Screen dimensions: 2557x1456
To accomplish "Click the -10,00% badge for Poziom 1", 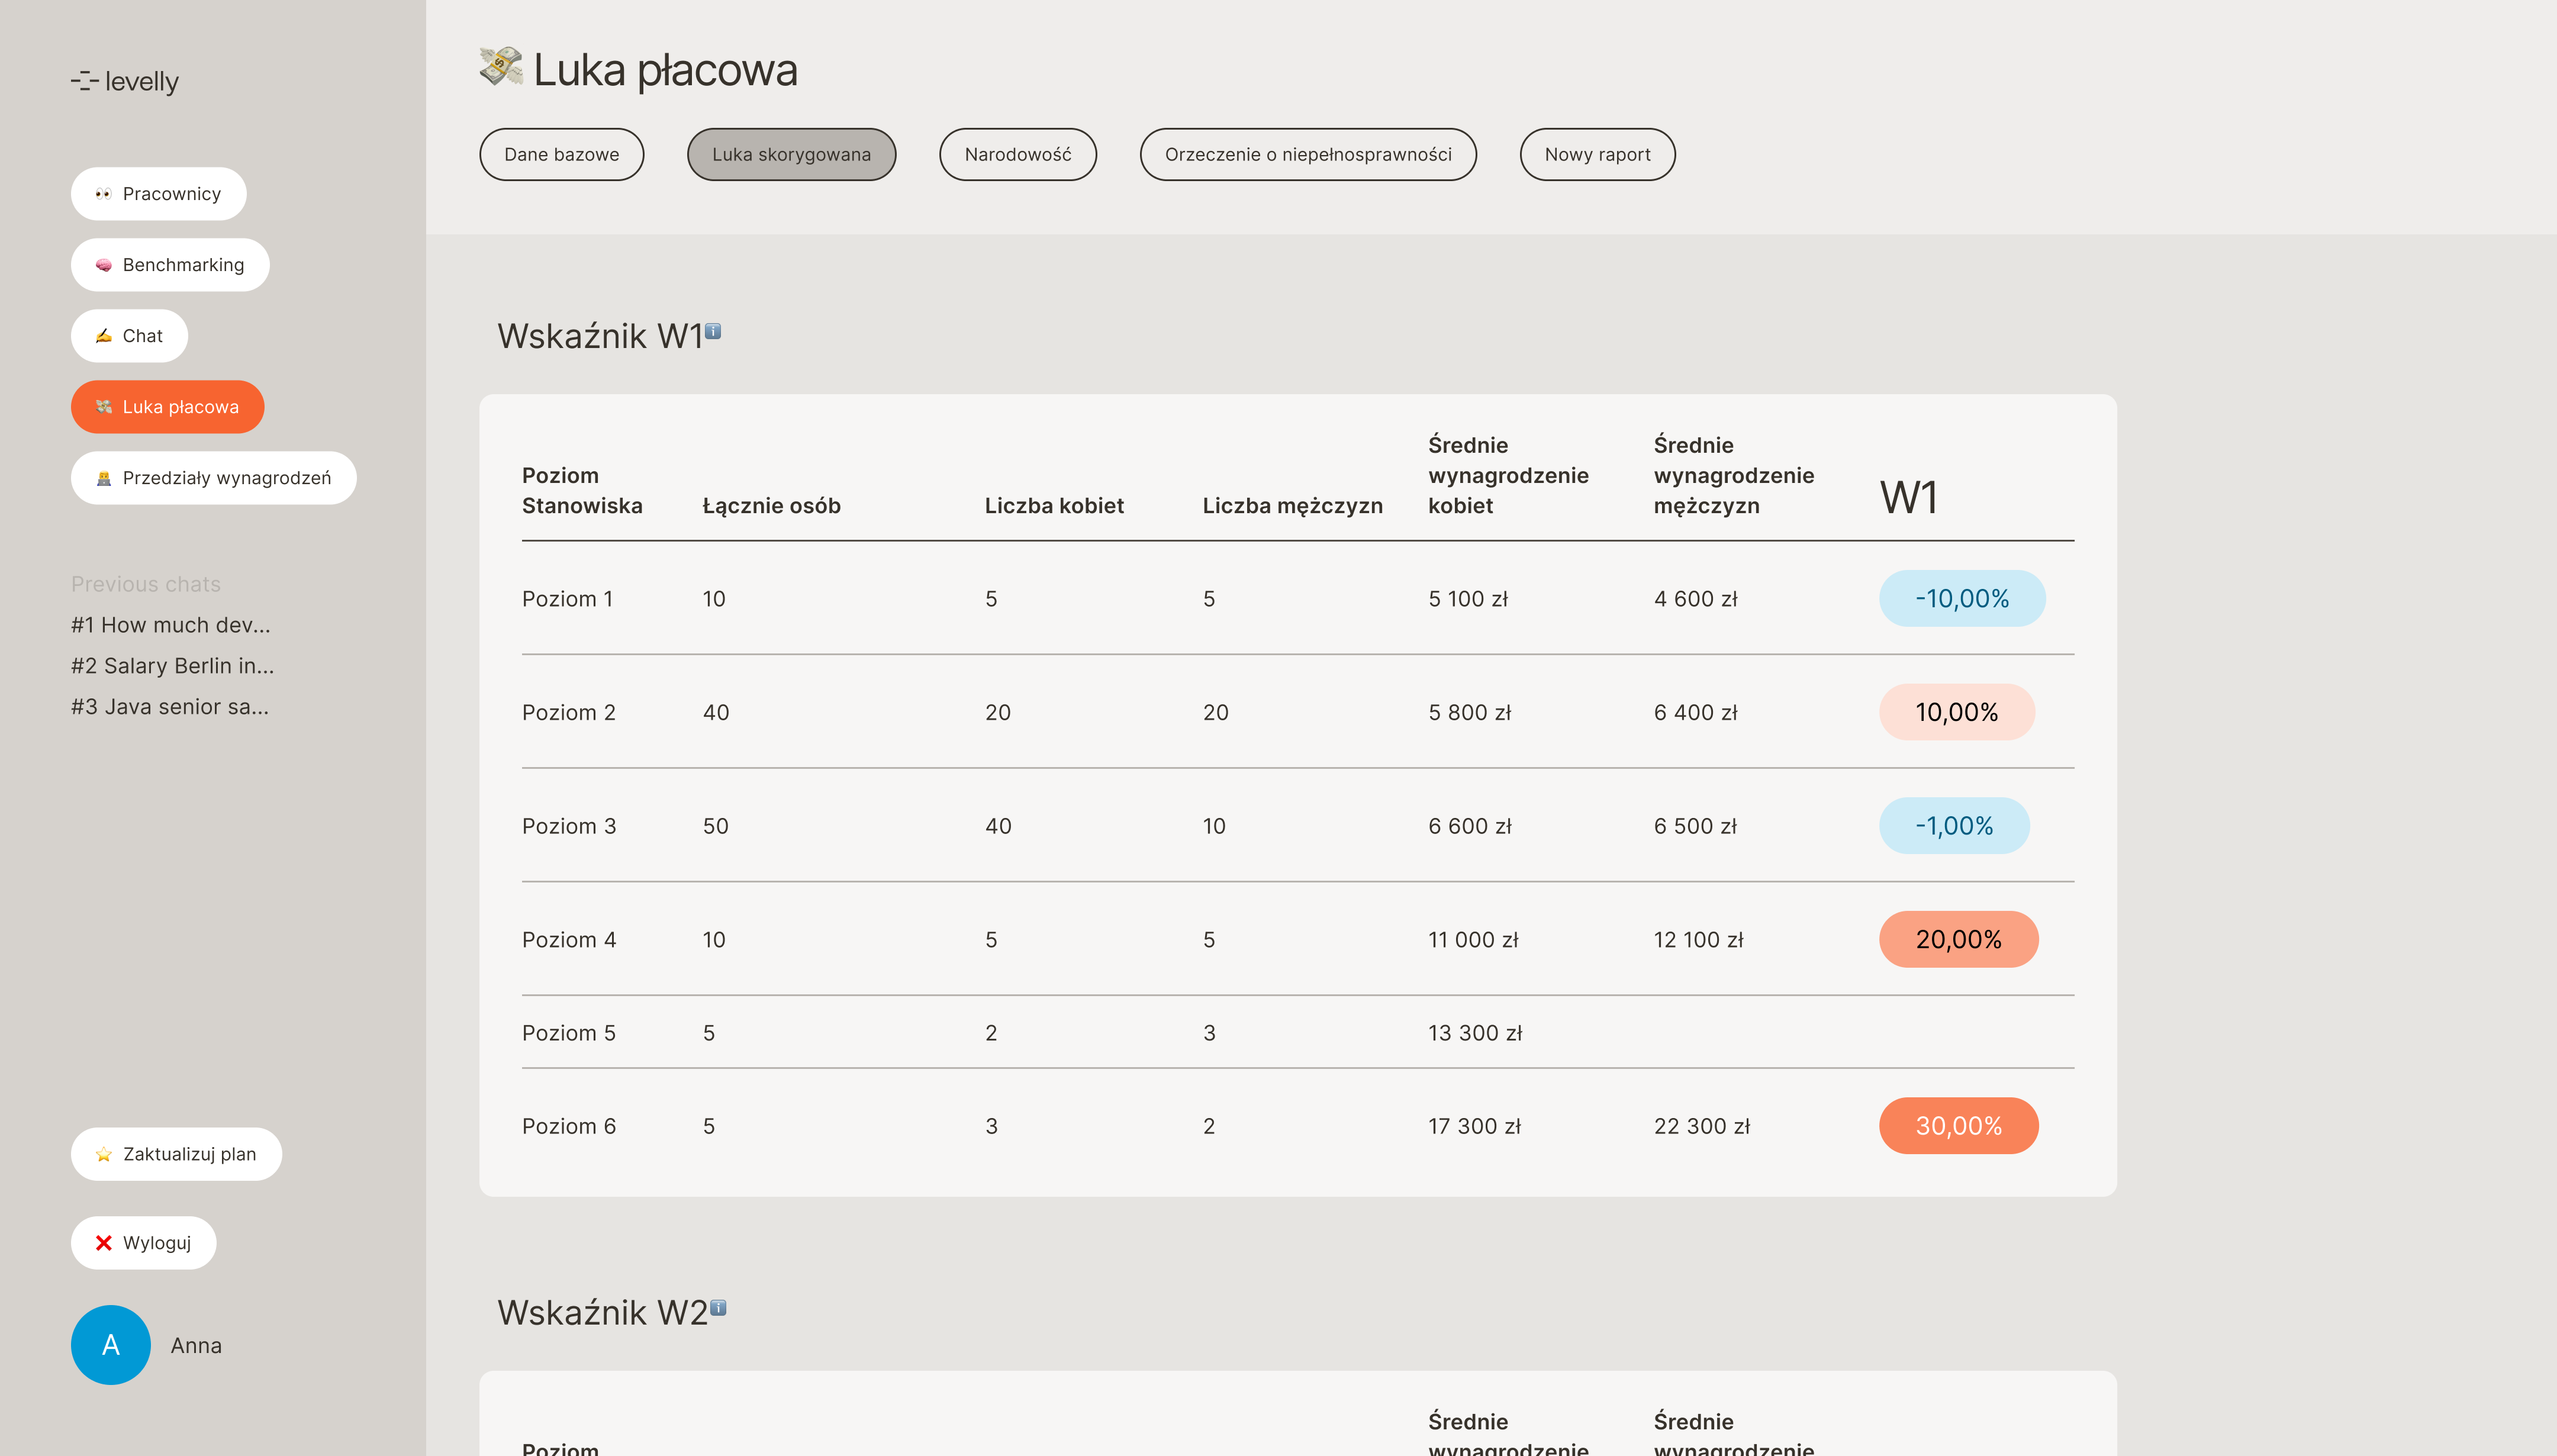I will 1962,599.
